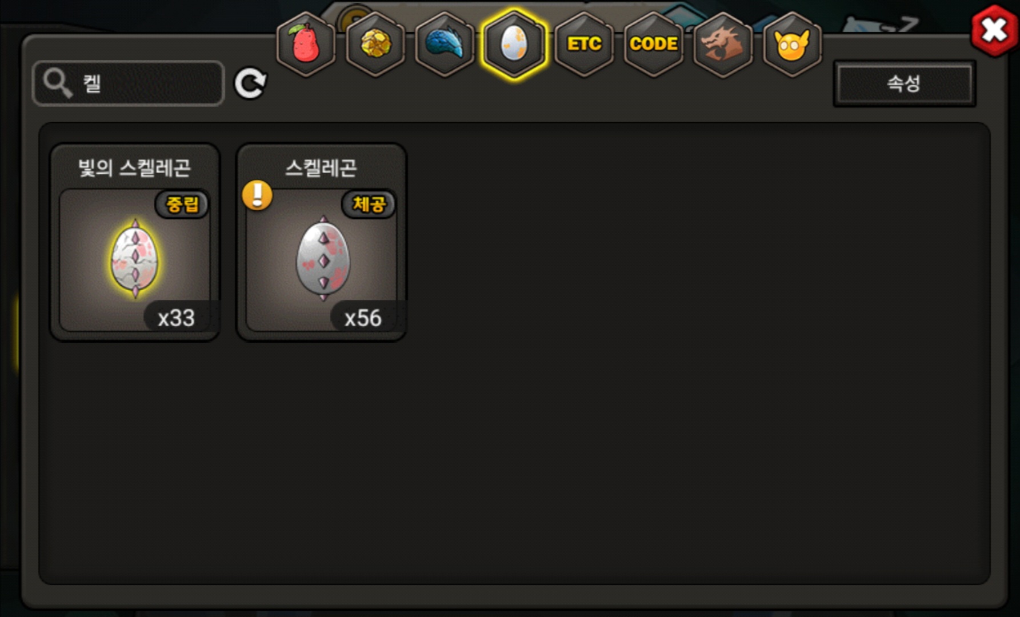1020x617 pixels.
Task: Close the inventory with red X
Action: pos(994,30)
